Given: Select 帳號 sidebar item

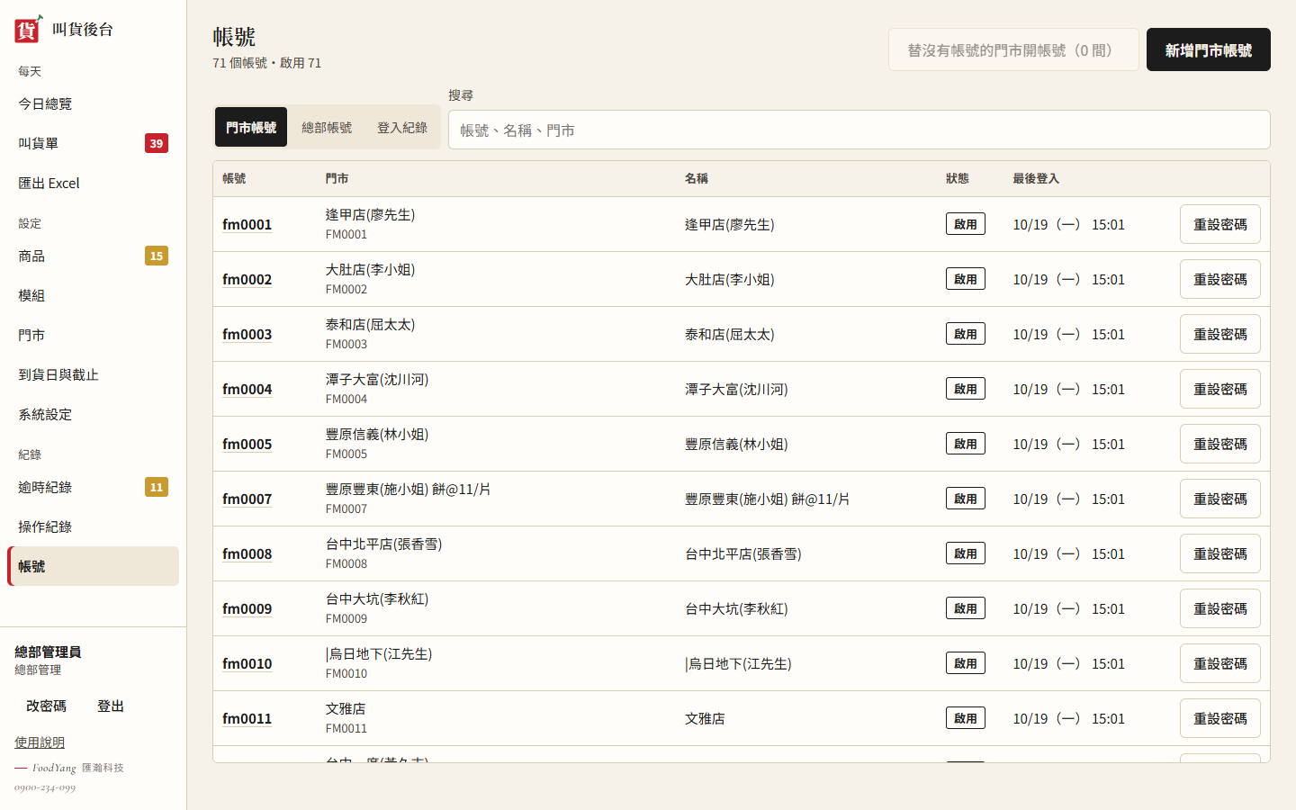Looking at the screenshot, I should click(x=93, y=566).
